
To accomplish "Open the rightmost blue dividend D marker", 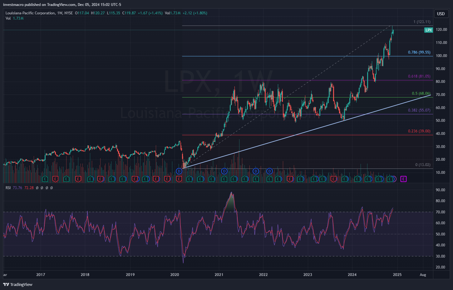I will 269,171.
